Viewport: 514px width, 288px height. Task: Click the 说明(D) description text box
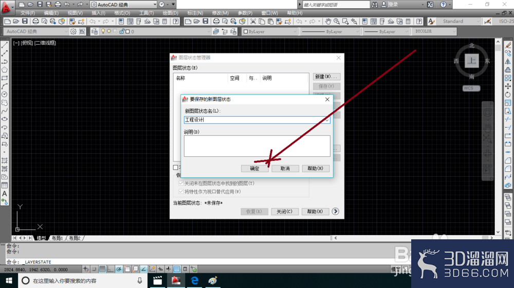[257, 146]
